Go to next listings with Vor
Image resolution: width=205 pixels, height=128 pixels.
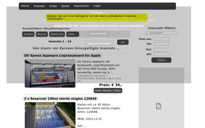coord(123,42)
